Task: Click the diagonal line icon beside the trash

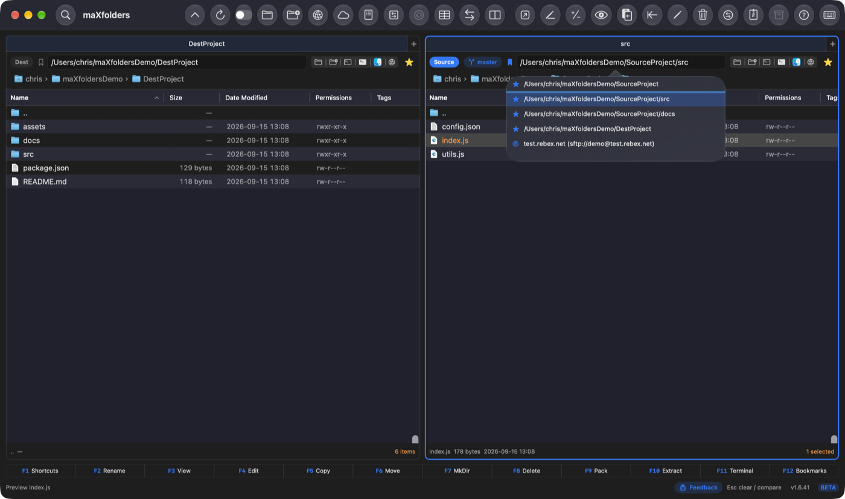Action: pyautogui.click(x=677, y=15)
